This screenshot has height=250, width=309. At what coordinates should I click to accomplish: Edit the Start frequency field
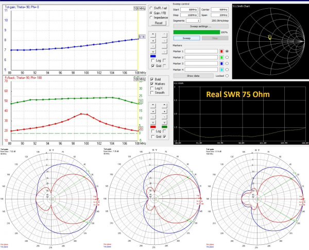pos(189,10)
